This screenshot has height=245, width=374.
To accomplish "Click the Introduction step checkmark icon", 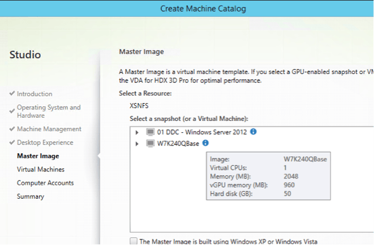I will (12, 93).
